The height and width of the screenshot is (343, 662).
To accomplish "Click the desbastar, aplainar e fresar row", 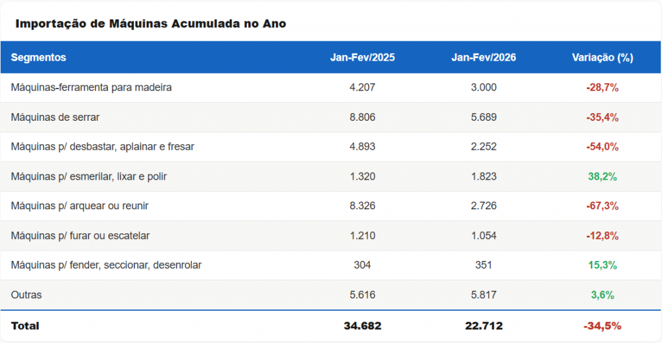I will 103,147.
